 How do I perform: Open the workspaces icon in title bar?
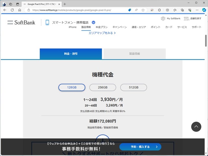coord(11,4)
